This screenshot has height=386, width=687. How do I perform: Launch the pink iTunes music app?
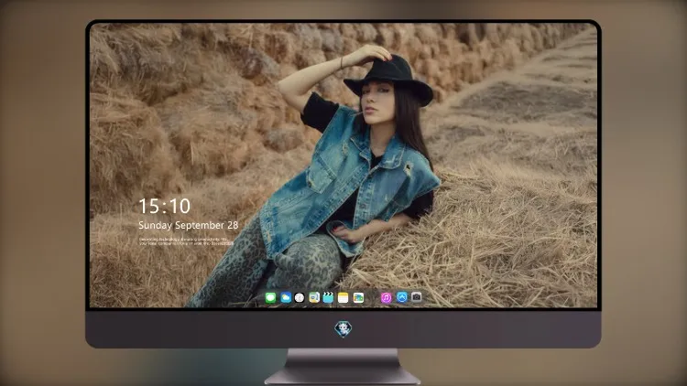[386, 298]
